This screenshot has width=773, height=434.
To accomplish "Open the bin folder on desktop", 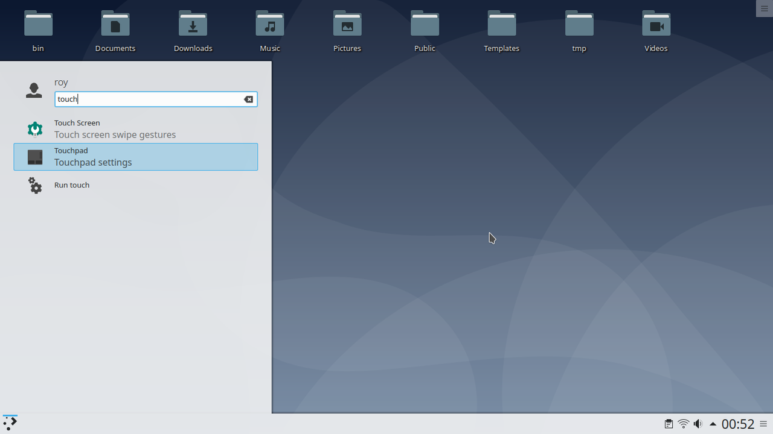I will 38,31.
